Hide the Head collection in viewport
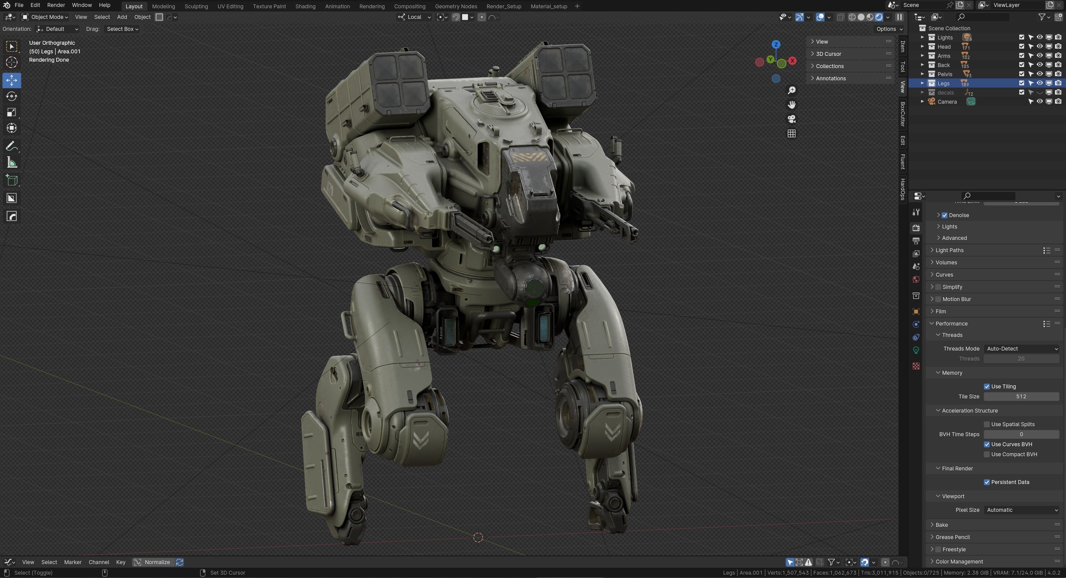Image resolution: width=1066 pixels, height=578 pixels. [1040, 46]
